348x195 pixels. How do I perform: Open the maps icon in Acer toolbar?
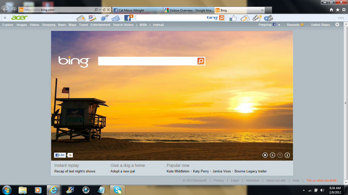(92, 18)
